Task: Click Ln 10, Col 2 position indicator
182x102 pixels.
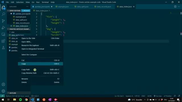Action: click(x=119, y=96)
